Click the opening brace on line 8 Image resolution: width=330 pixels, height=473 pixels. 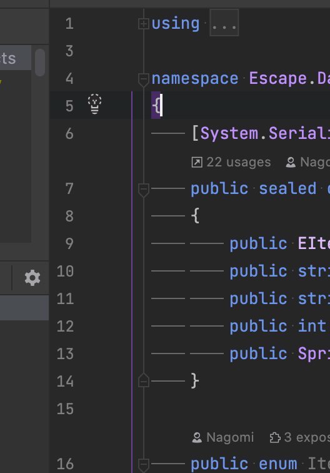point(195,216)
